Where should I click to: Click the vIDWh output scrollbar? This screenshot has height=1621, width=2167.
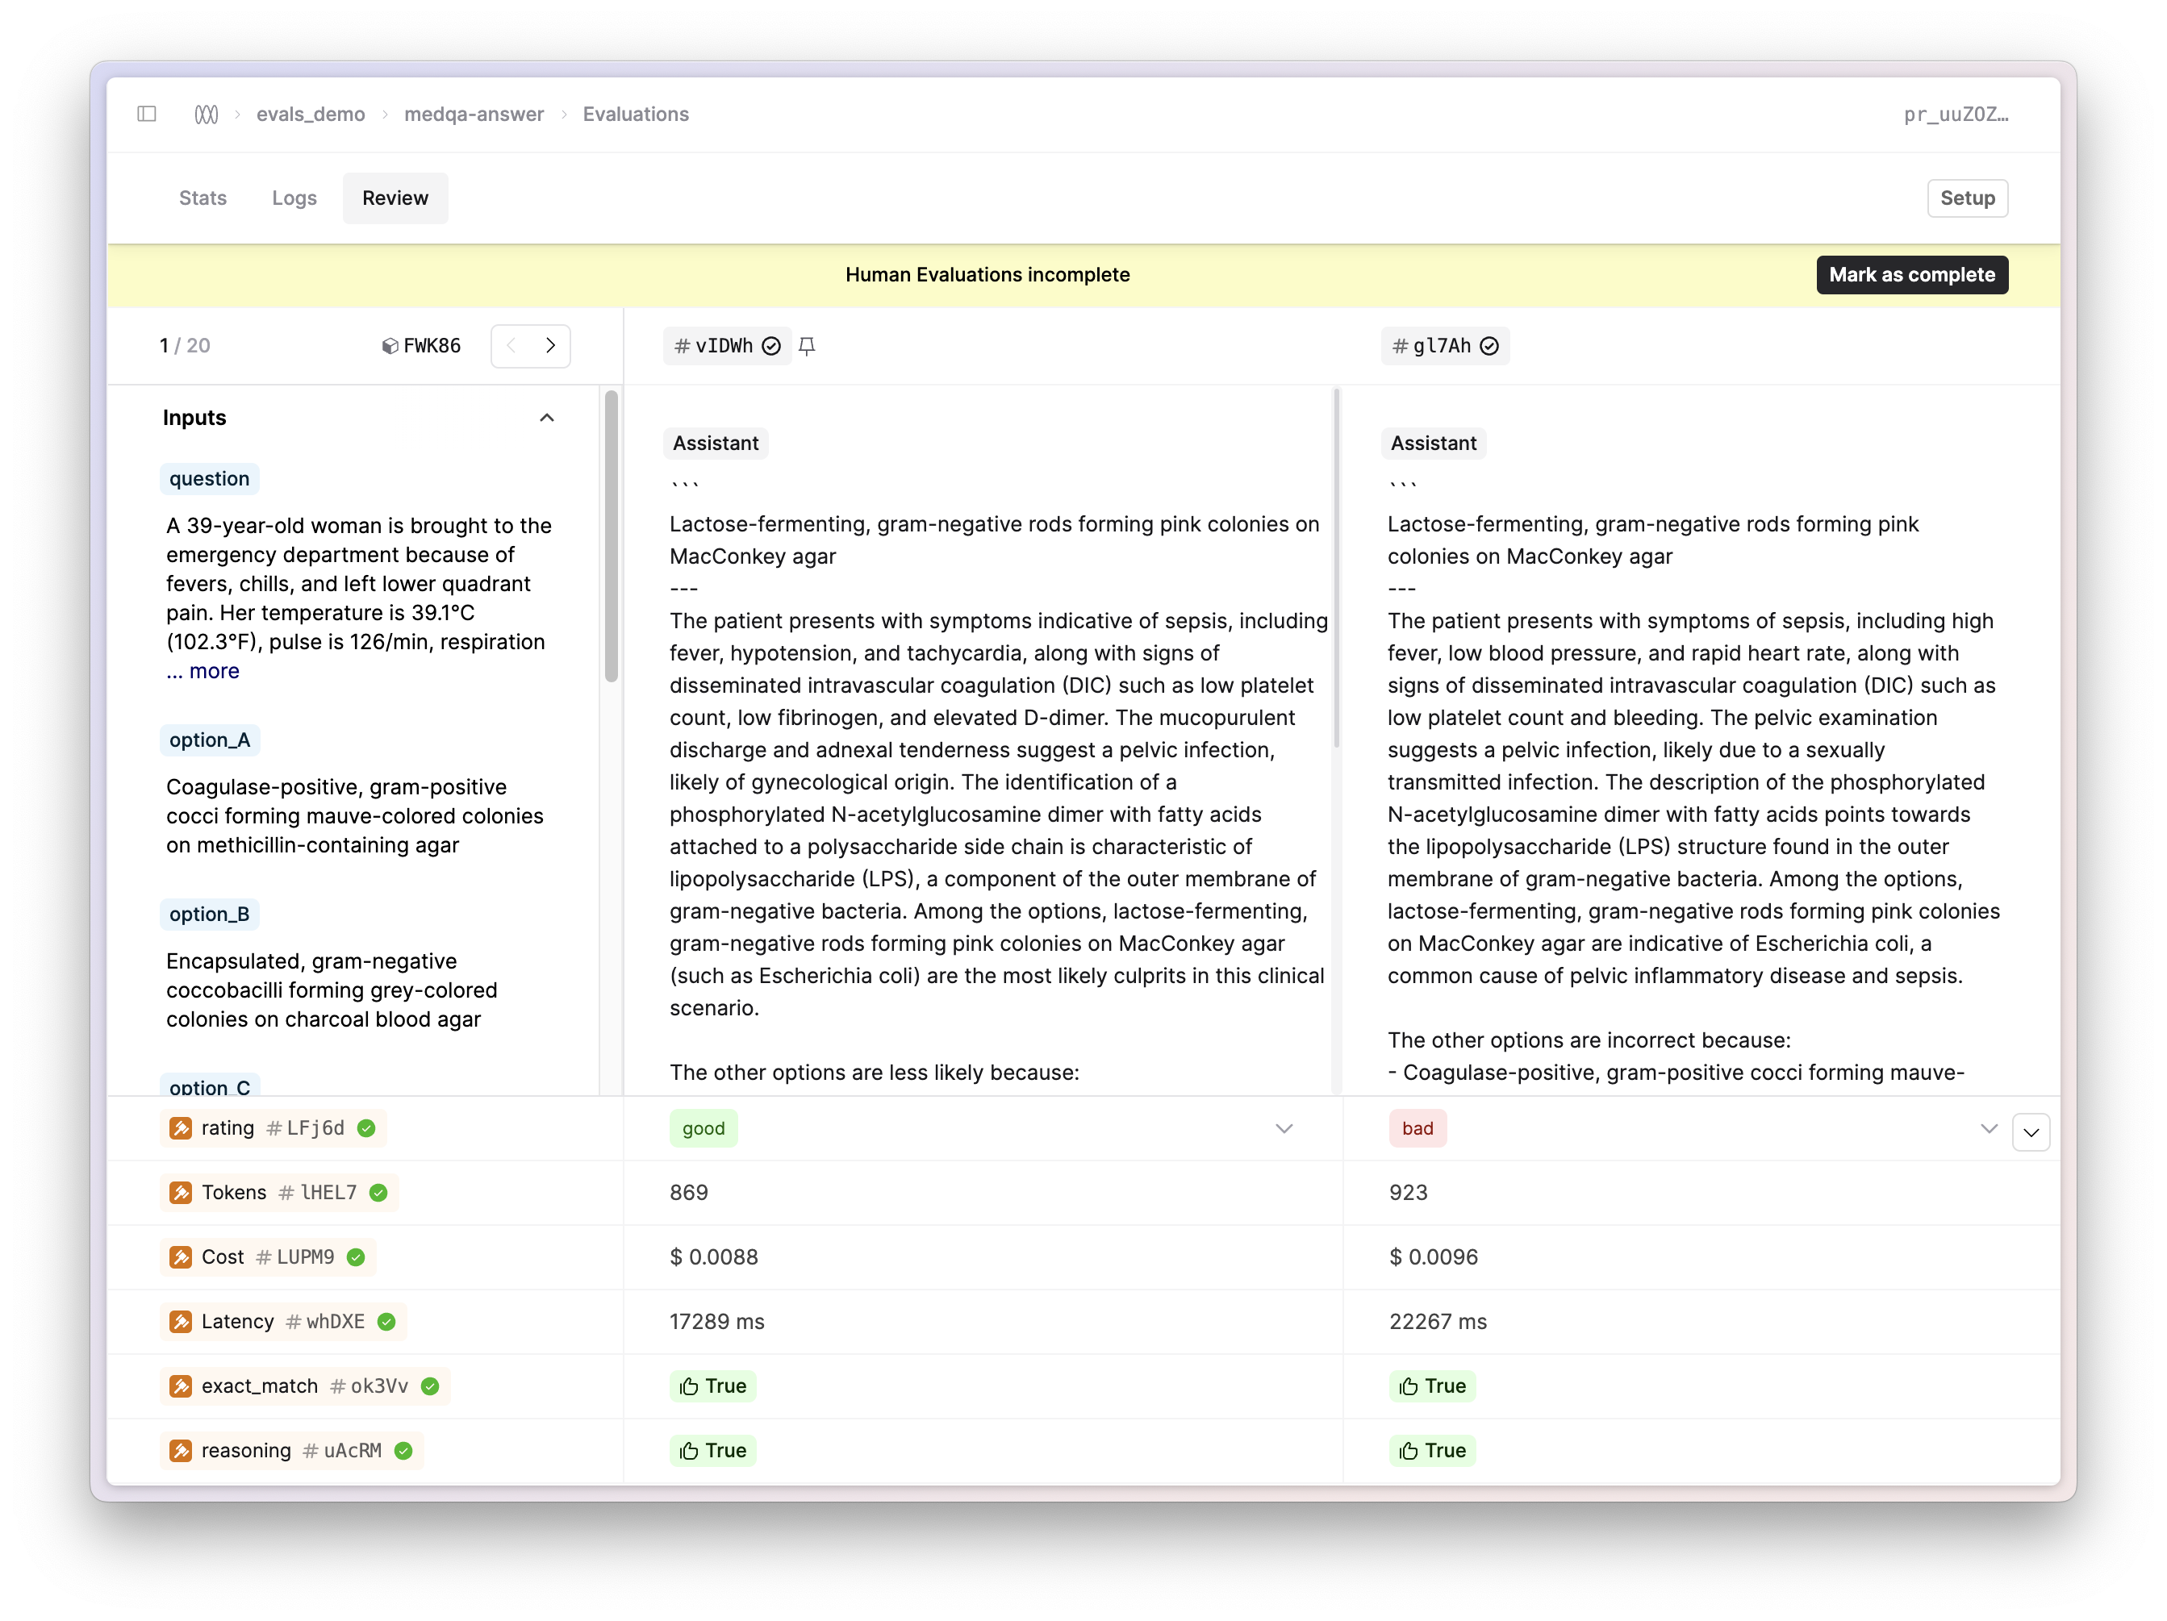[1335, 568]
